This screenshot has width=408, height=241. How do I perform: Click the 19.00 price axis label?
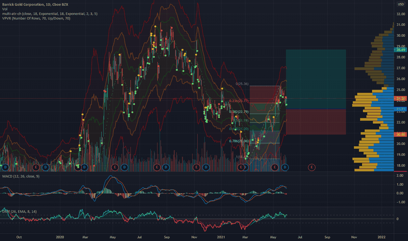pos(401,155)
